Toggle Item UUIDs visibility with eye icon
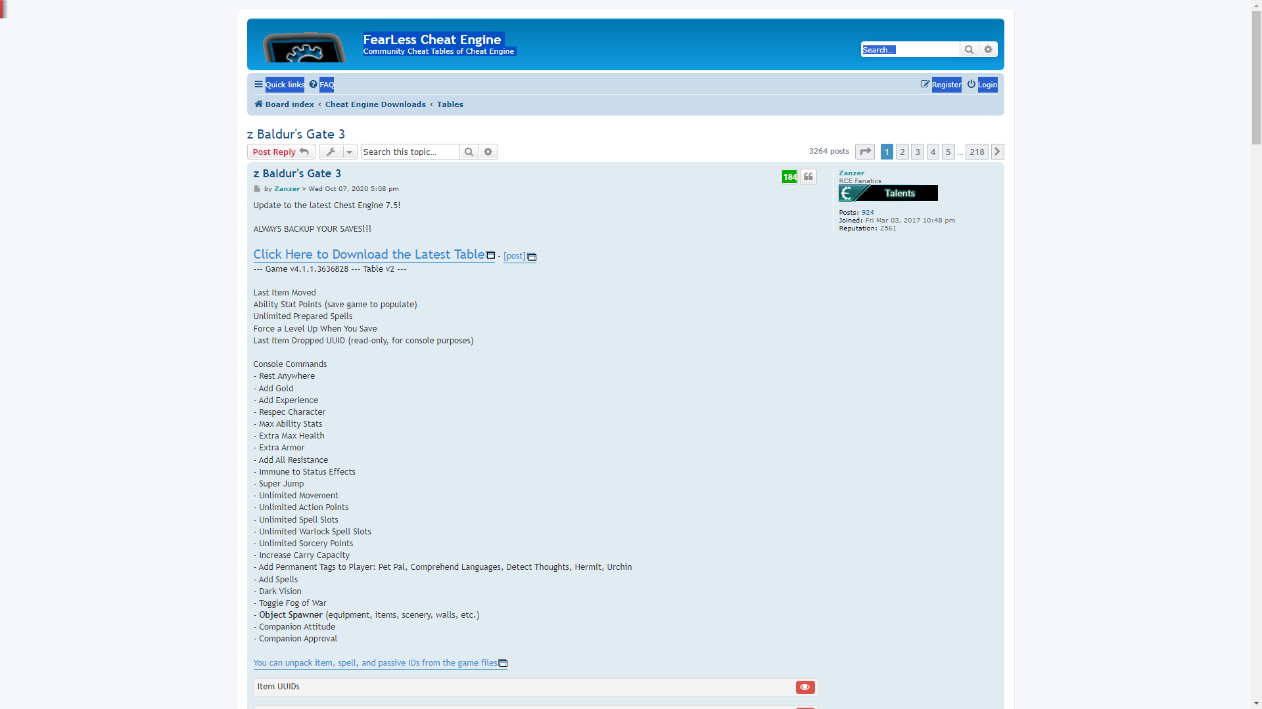1262x709 pixels. (x=805, y=687)
